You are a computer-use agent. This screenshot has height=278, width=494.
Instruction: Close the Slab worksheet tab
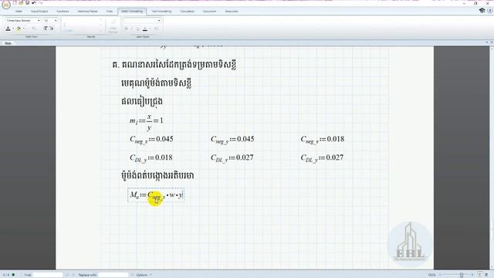492,42
